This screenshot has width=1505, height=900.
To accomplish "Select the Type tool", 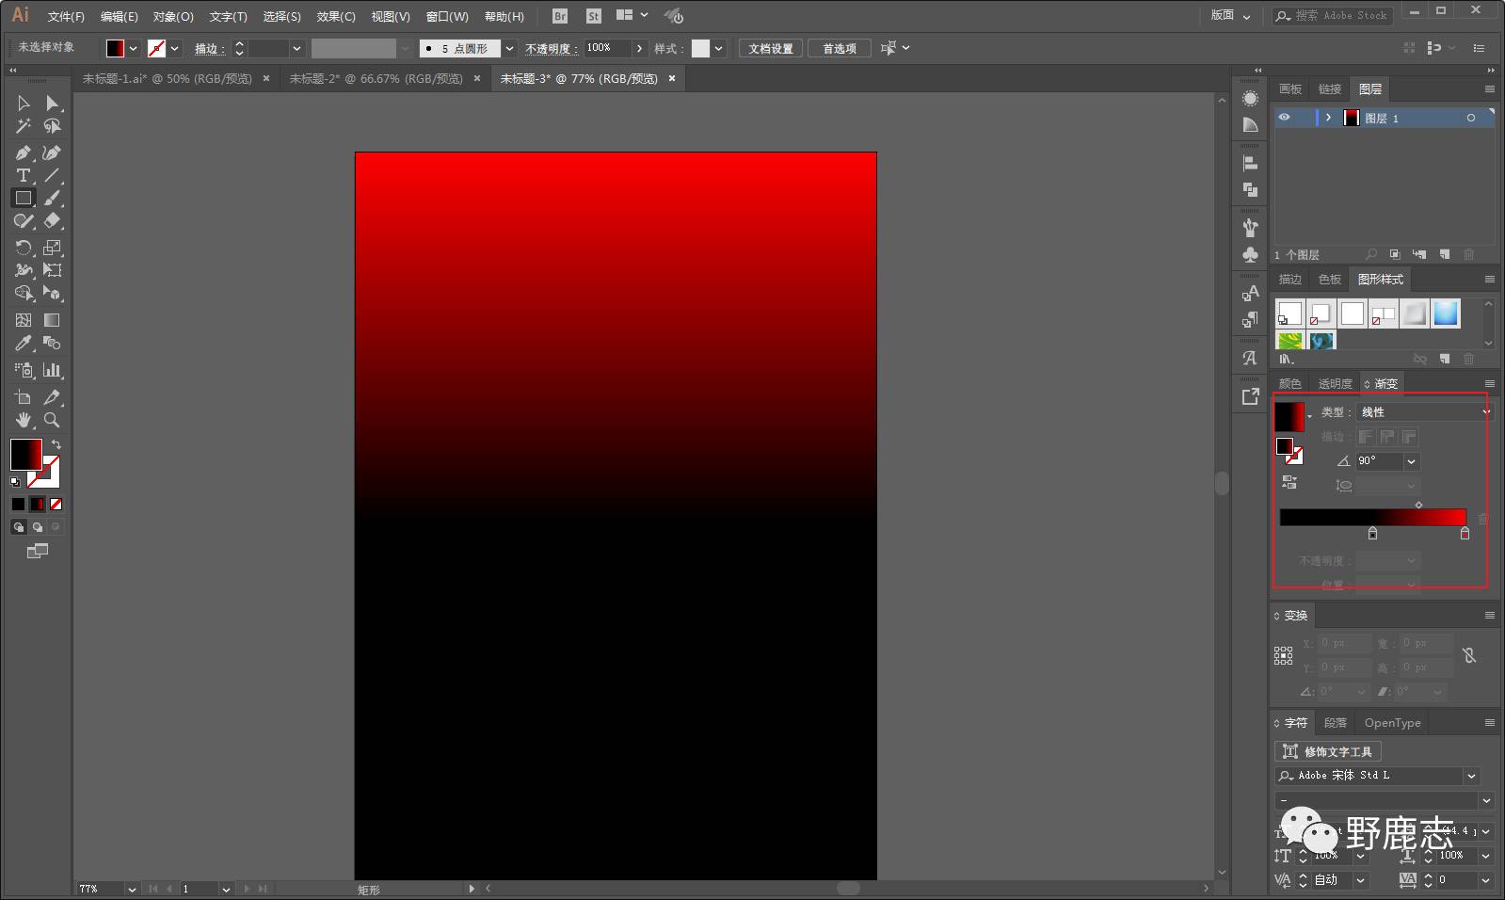I will [23, 175].
